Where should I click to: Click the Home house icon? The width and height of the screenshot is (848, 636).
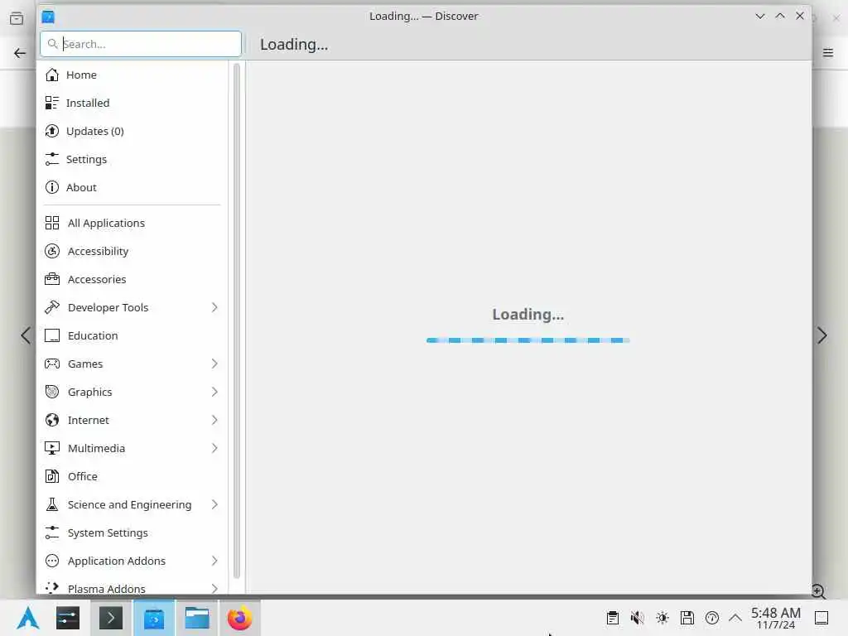[x=52, y=75]
